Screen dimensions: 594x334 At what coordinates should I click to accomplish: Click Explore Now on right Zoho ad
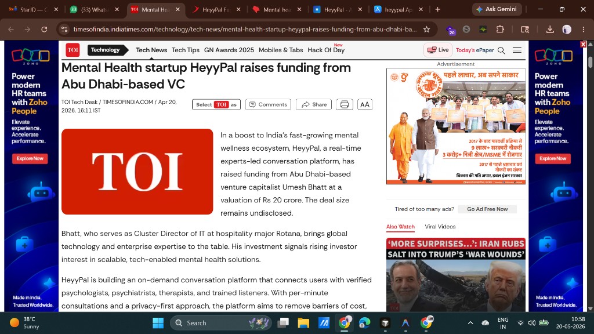(x=553, y=158)
